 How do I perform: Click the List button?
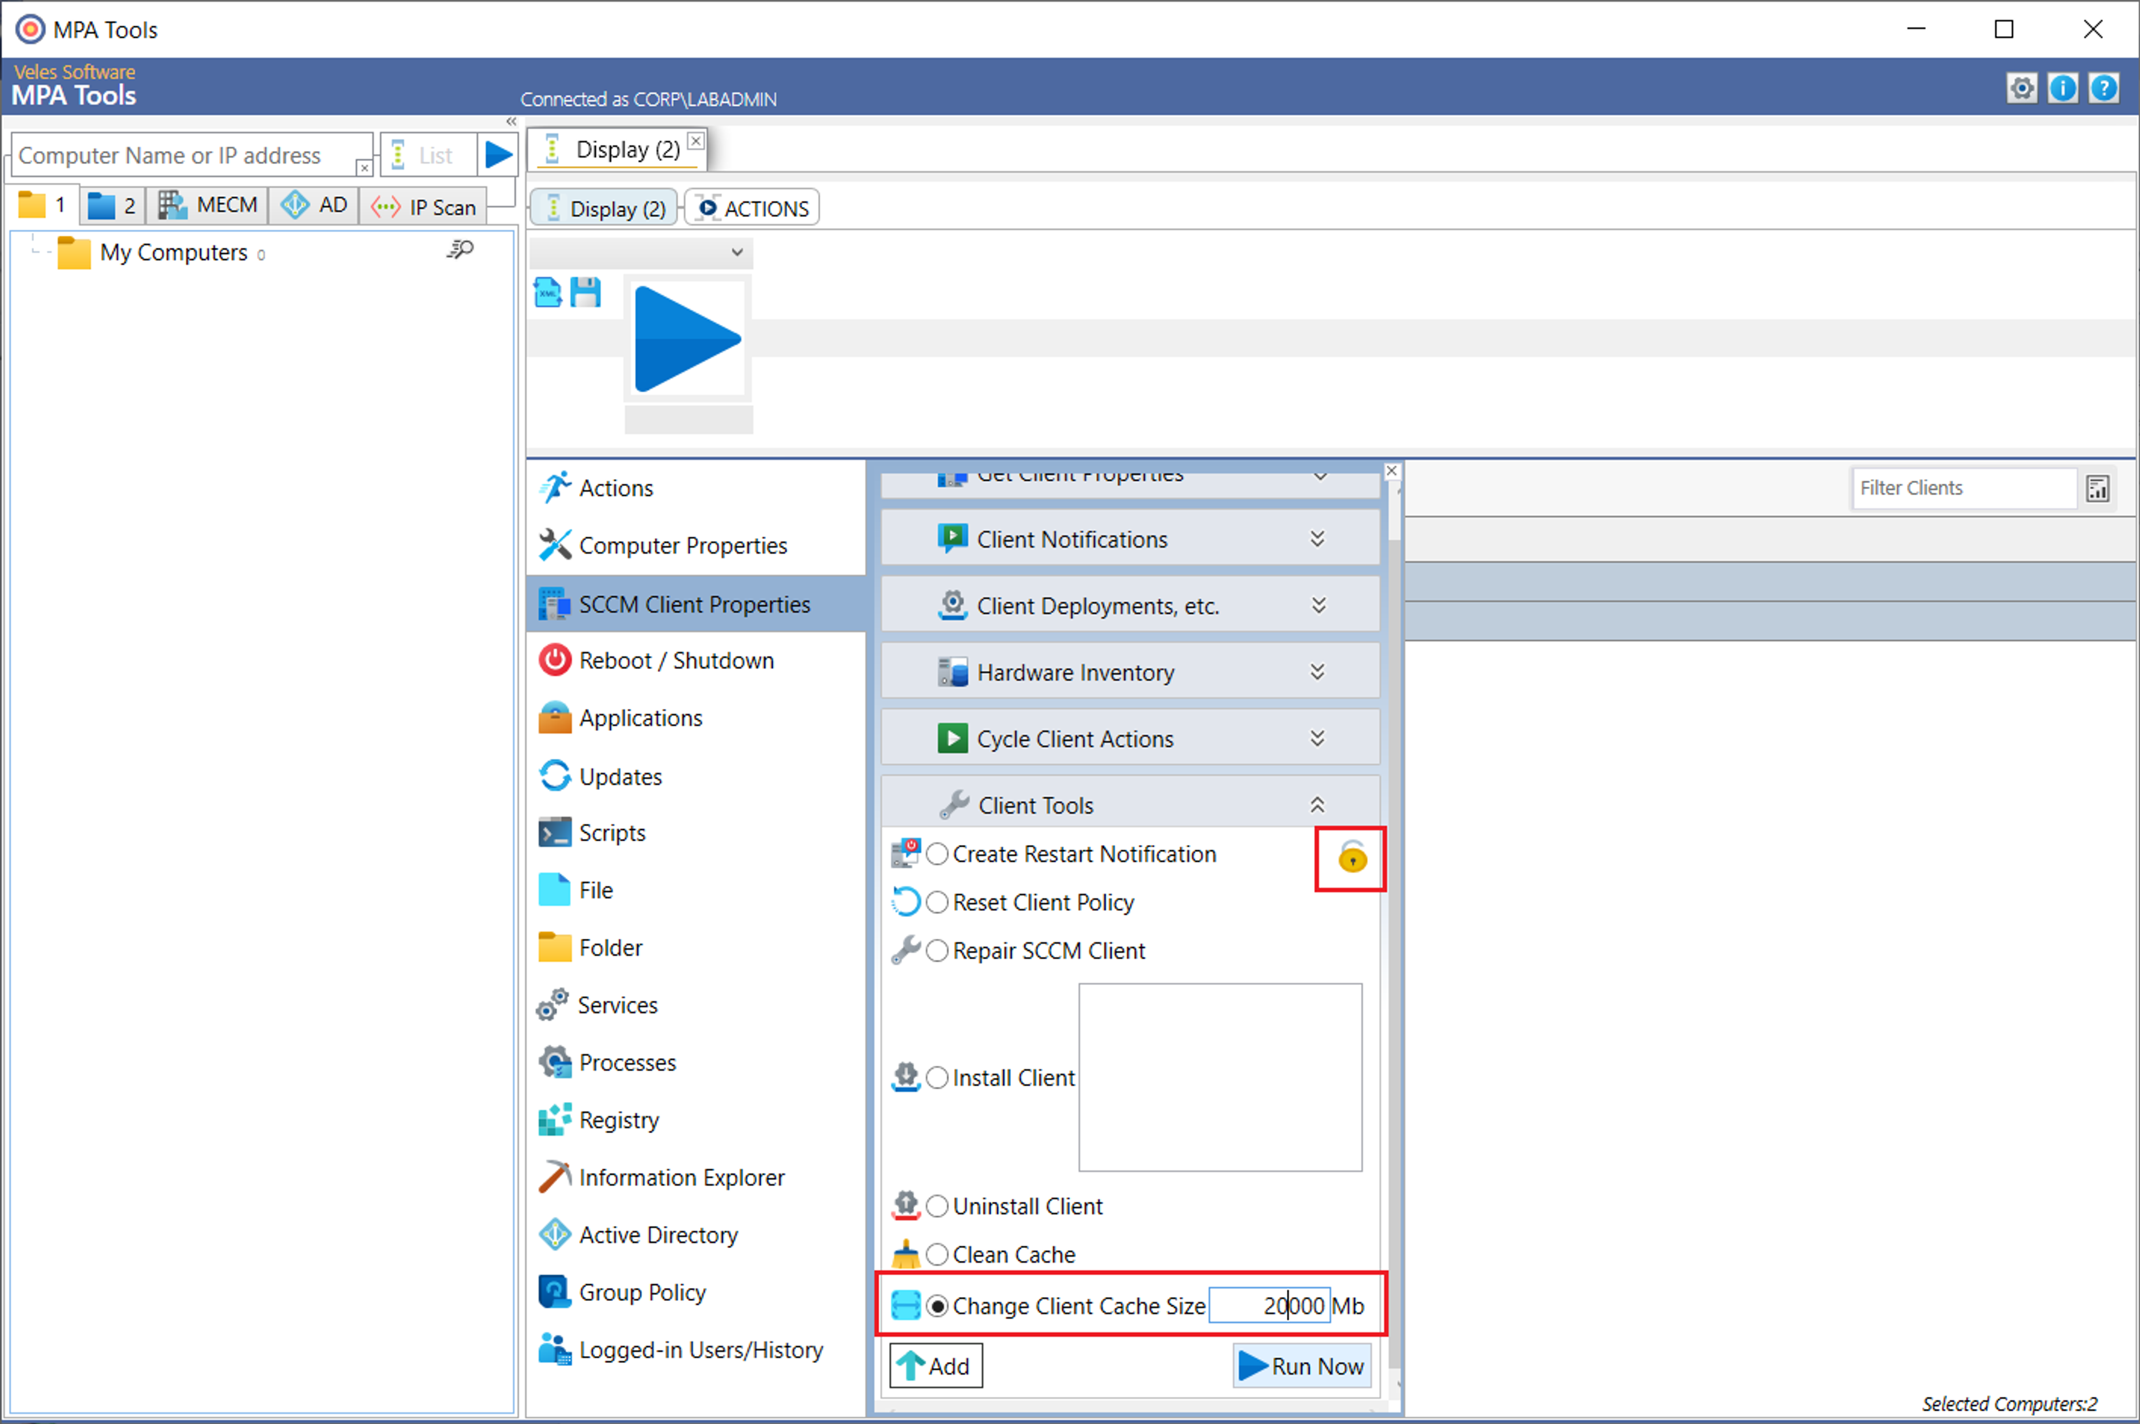[x=428, y=155]
